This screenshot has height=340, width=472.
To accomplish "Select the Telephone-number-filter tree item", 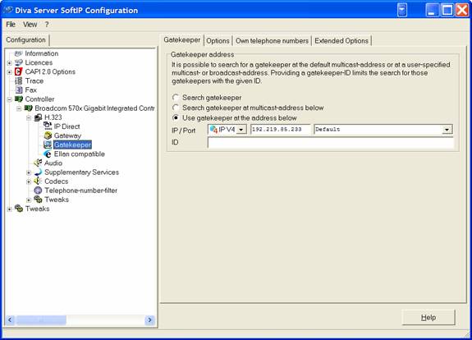I will pyautogui.click(x=80, y=191).
